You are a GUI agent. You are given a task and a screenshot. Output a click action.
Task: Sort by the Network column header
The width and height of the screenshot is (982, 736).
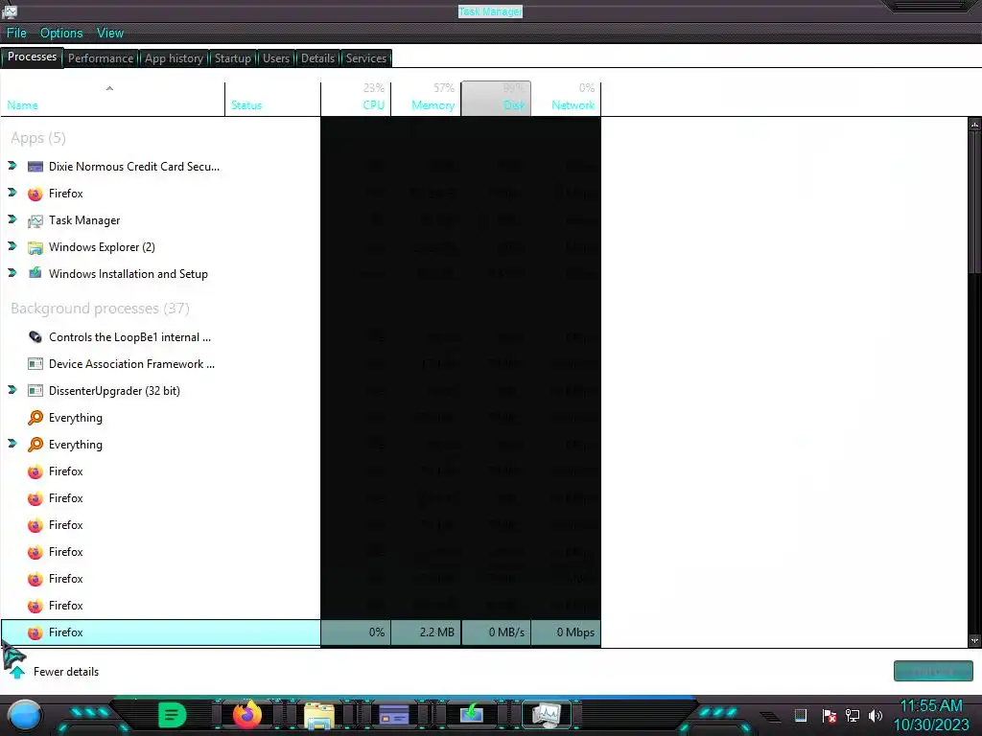tap(566, 99)
